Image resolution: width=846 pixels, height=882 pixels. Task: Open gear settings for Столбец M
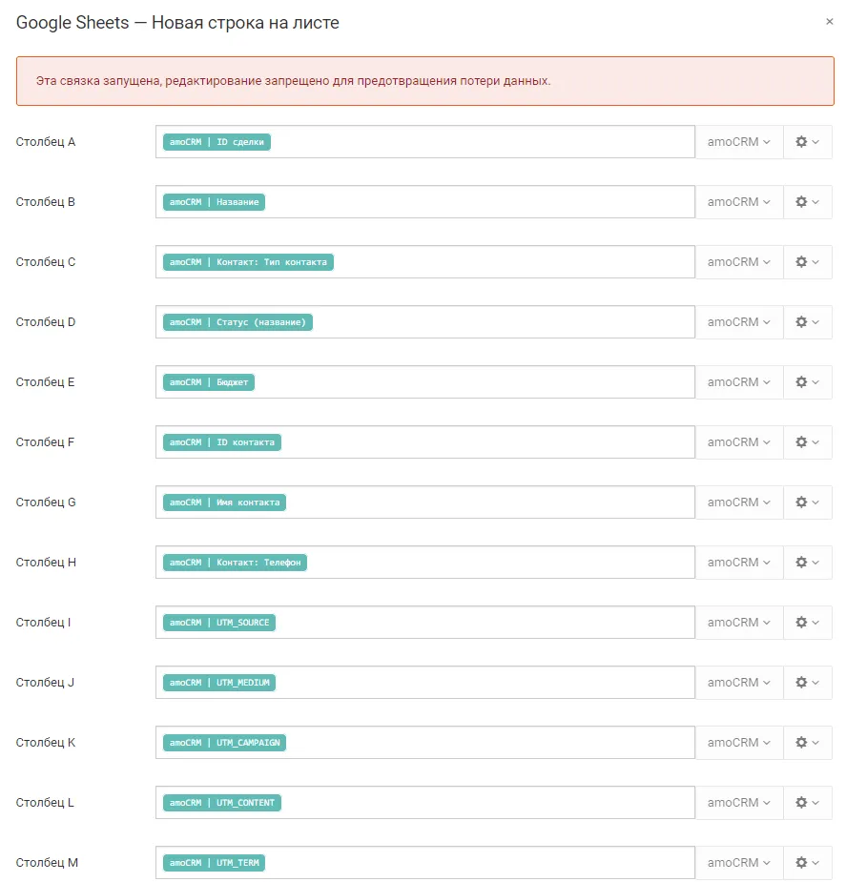click(808, 863)
